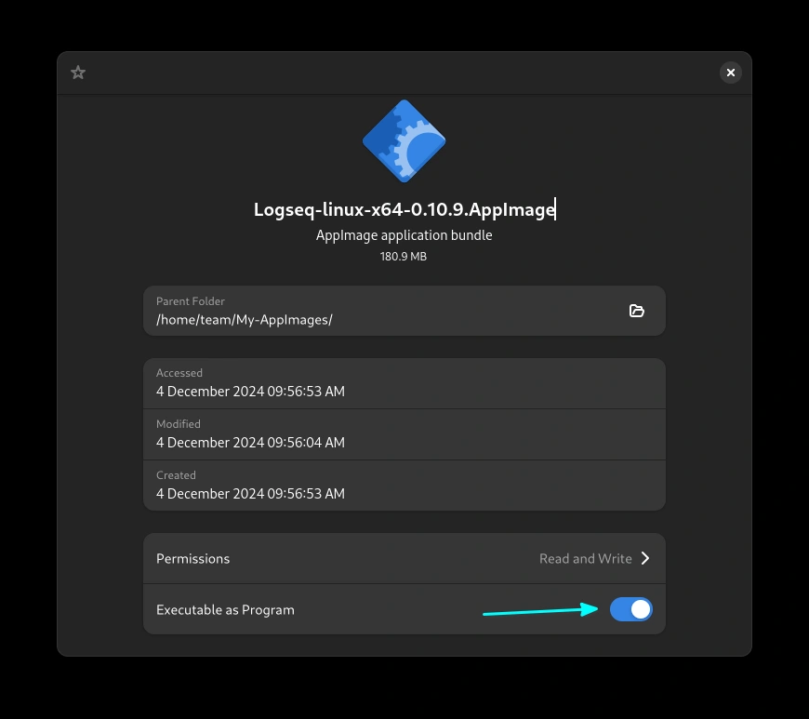Select the Modified timestamp 09:56:04 AM

(x=306, y=443)
